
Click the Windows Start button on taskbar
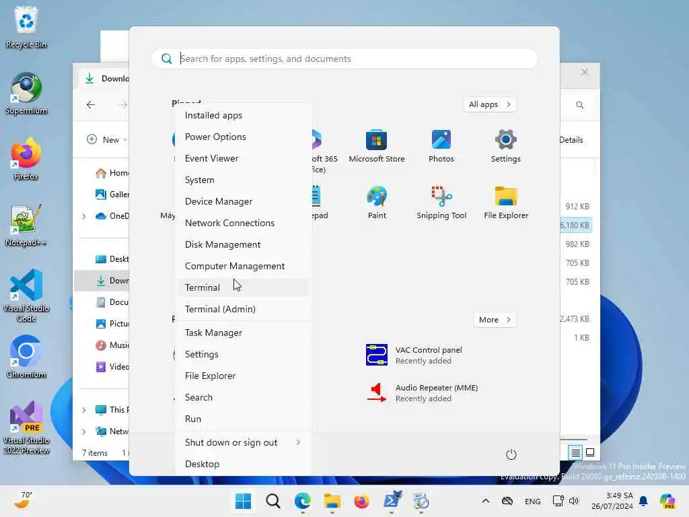pos(243,501)
